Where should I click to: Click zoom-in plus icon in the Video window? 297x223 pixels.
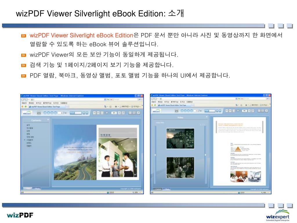tap(249, 111)
